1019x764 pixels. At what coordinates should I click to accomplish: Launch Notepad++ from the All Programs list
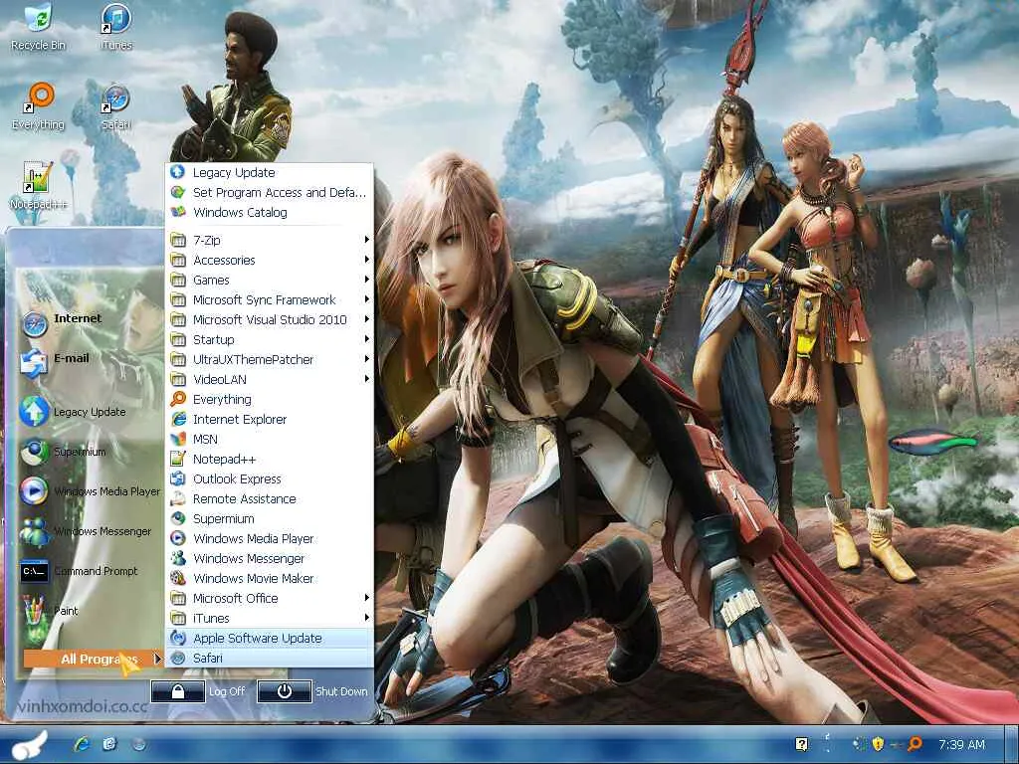pyautogui.click(x=270, y=460)
